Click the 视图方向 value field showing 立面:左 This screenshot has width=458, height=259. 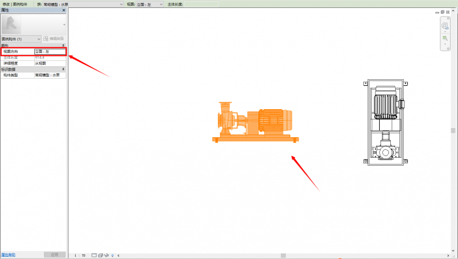(x=50, y=52)
